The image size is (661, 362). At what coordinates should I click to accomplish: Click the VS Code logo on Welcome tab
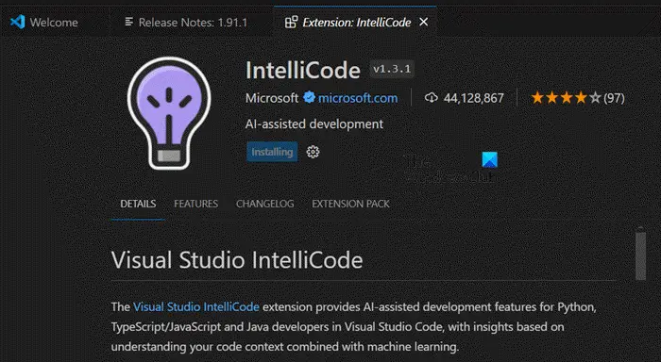[x=18, y=22]
